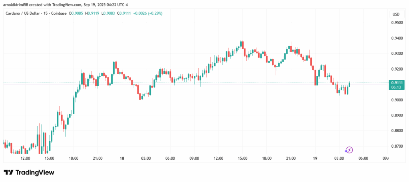Click the Coinbase exchange label

61,14
